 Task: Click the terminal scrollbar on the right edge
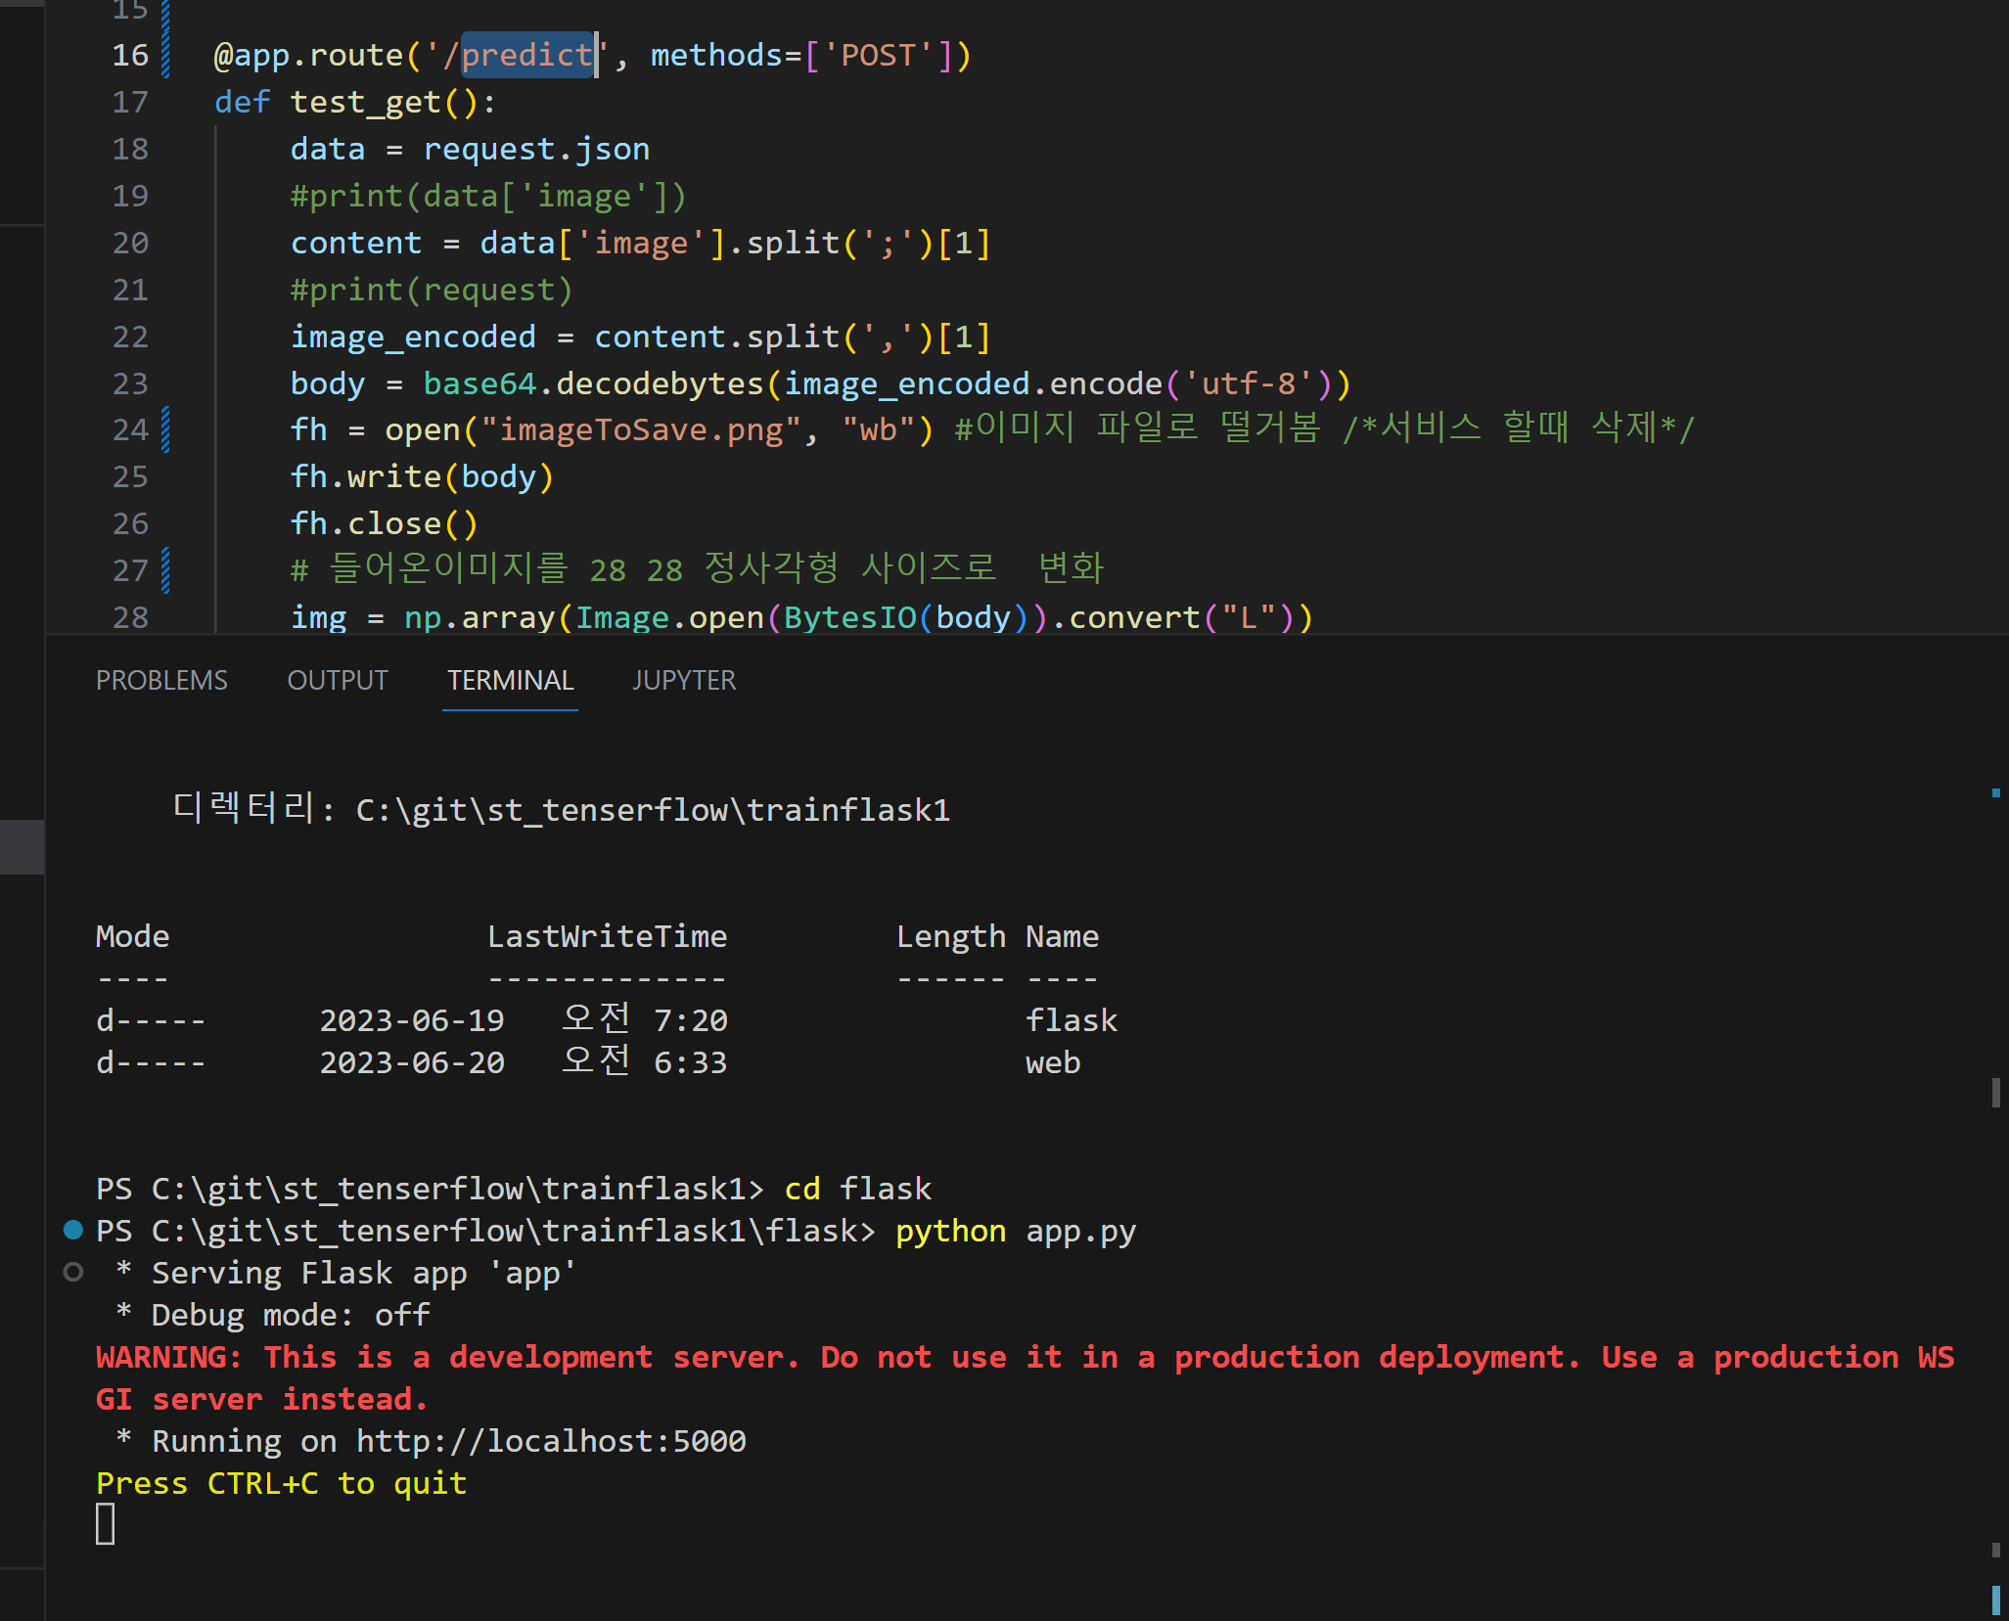(1995, 1091)
